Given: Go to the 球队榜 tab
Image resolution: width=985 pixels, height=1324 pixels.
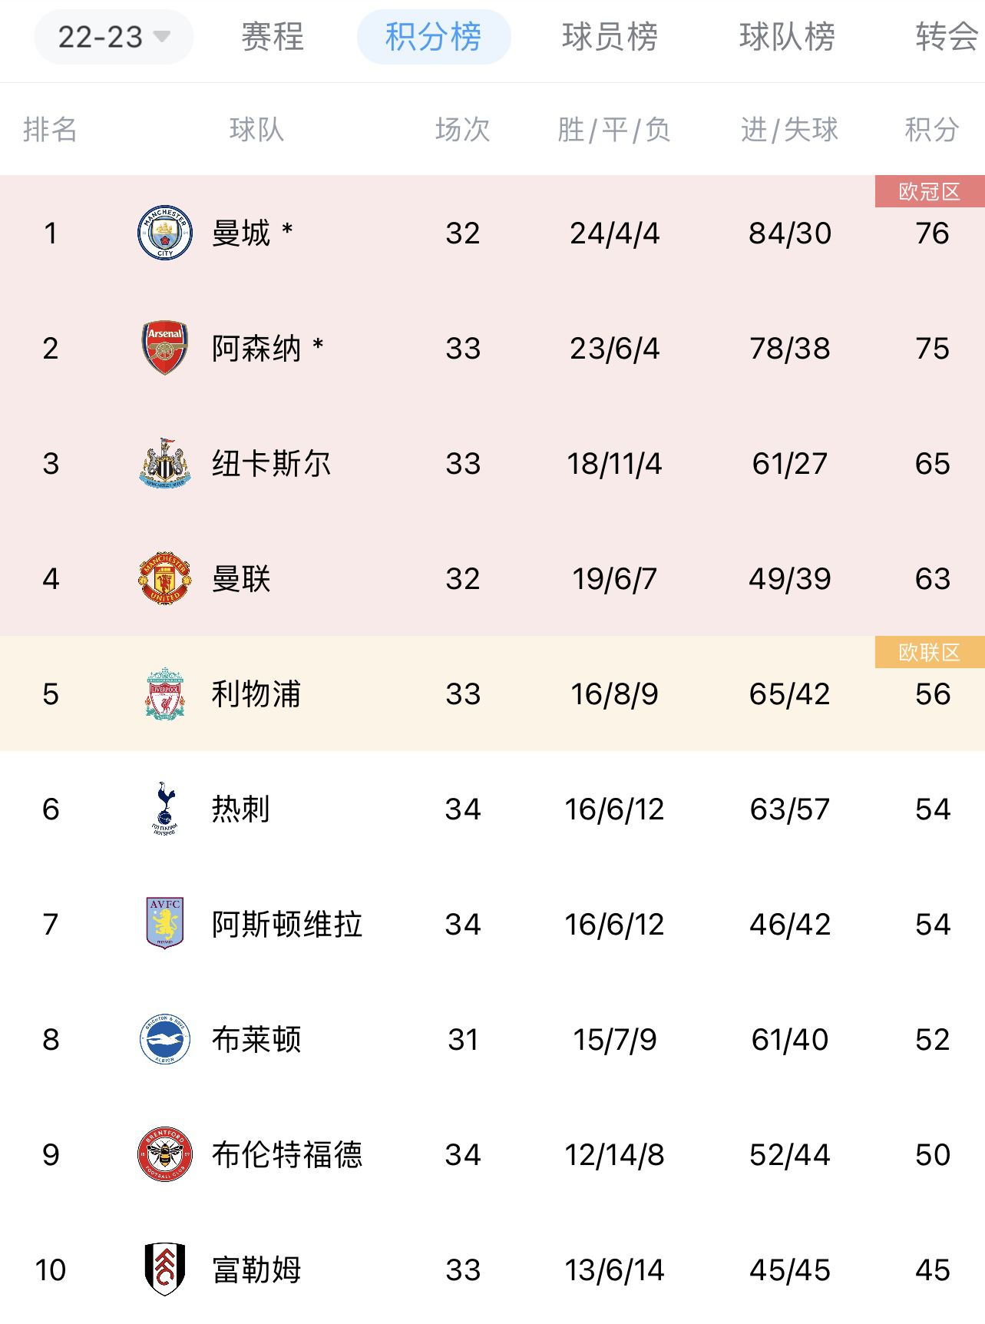Looking at the screenshot, I should [787, 37].
